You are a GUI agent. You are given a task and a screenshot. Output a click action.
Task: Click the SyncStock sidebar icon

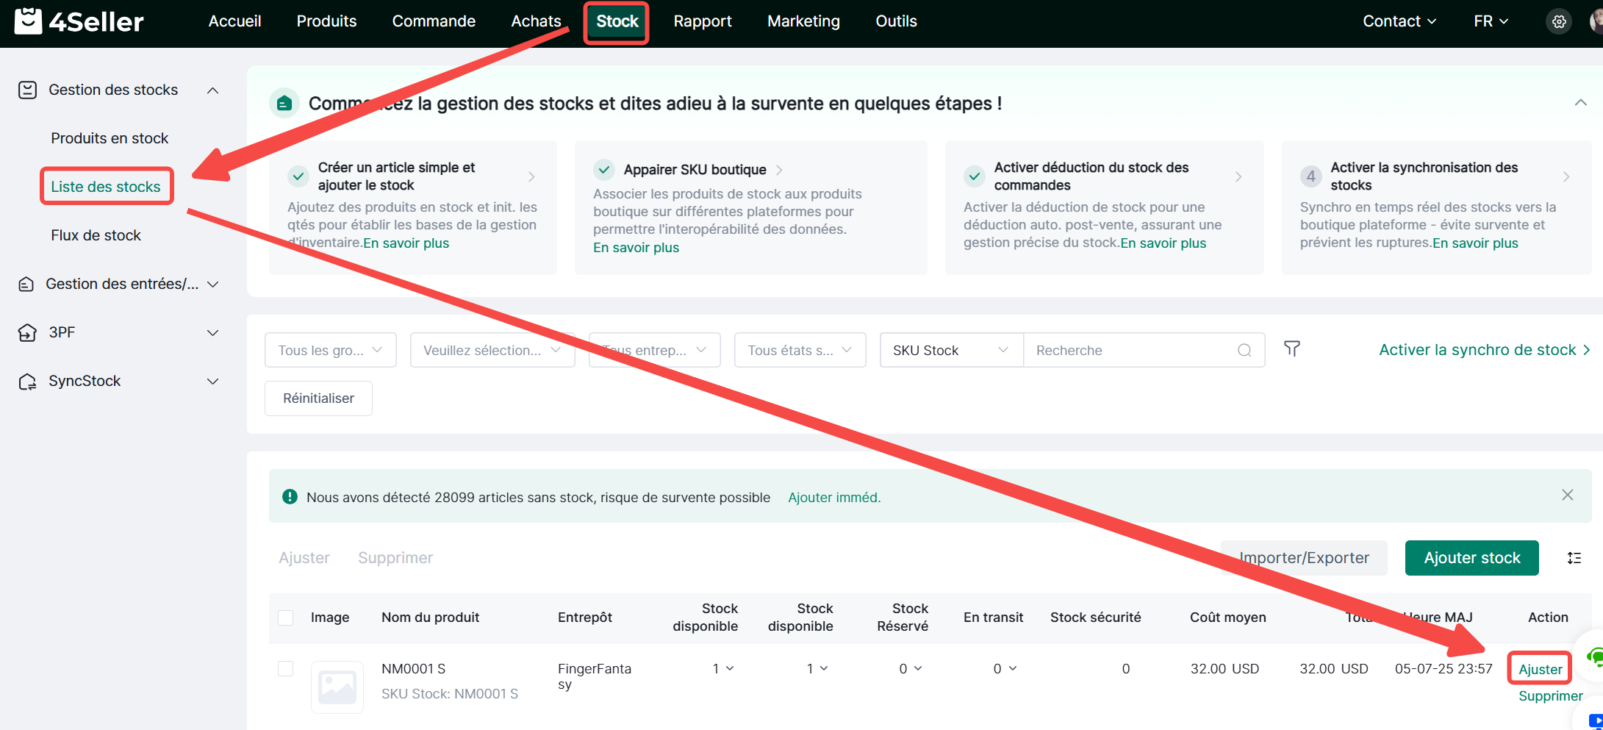27,382
